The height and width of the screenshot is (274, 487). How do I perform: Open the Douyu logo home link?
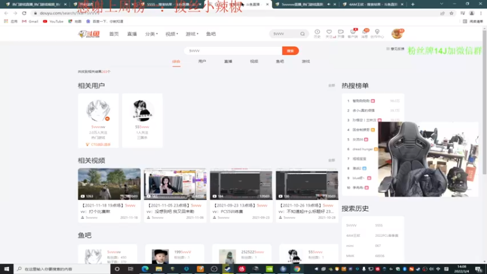[x=89, y=34]
